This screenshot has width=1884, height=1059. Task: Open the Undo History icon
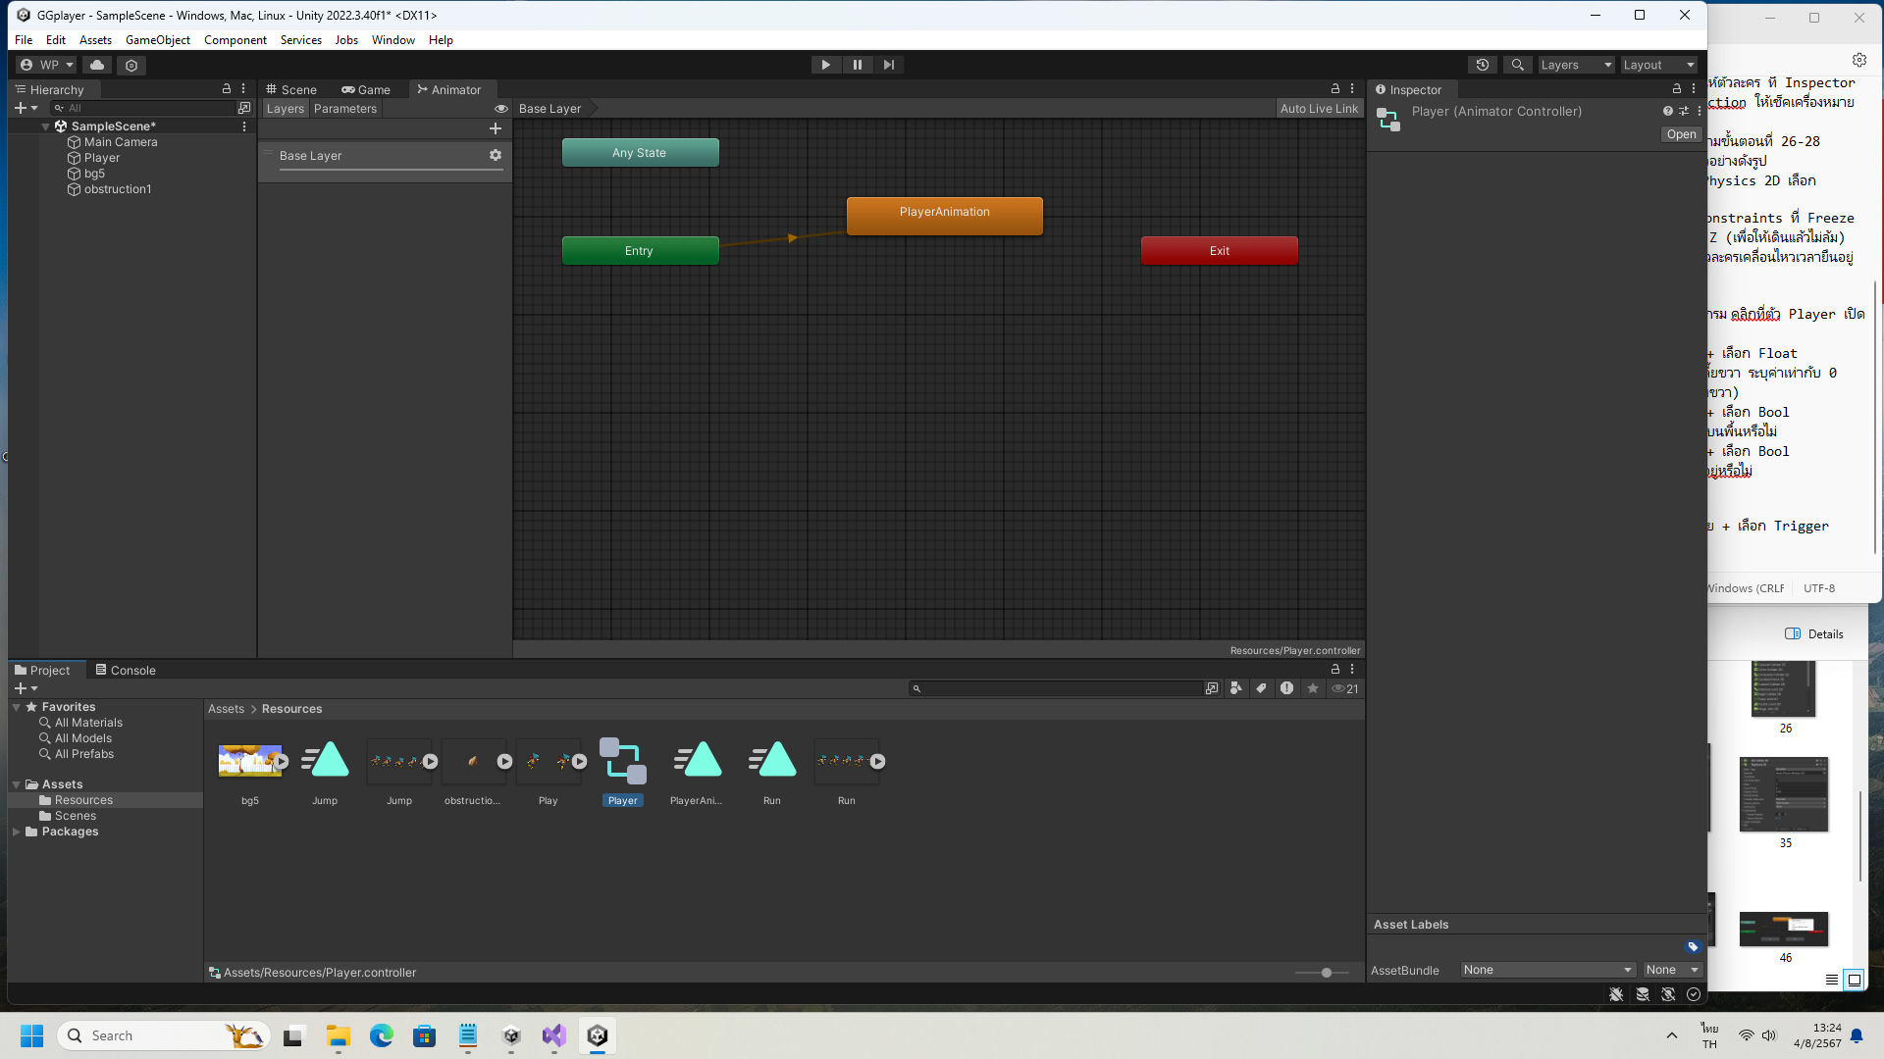pos(1483,65)
